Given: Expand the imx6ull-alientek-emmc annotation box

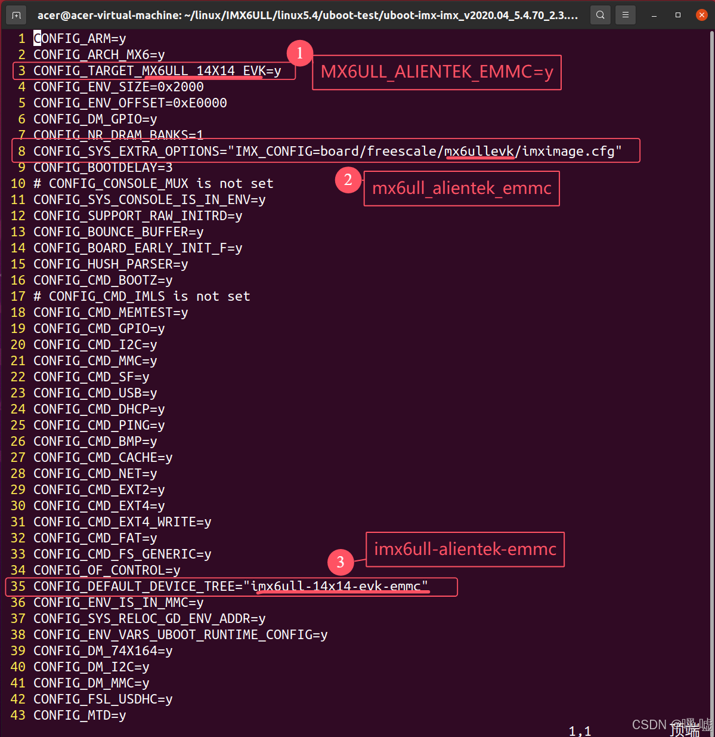Looking at the screenshot, I should coord(465,549).
